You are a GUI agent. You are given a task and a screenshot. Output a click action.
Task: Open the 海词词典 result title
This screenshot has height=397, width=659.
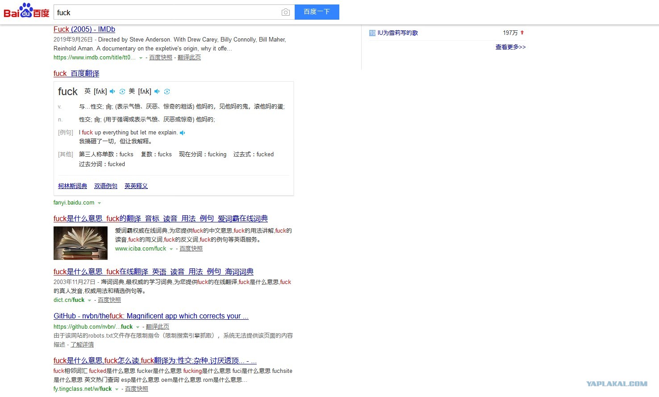154,272
